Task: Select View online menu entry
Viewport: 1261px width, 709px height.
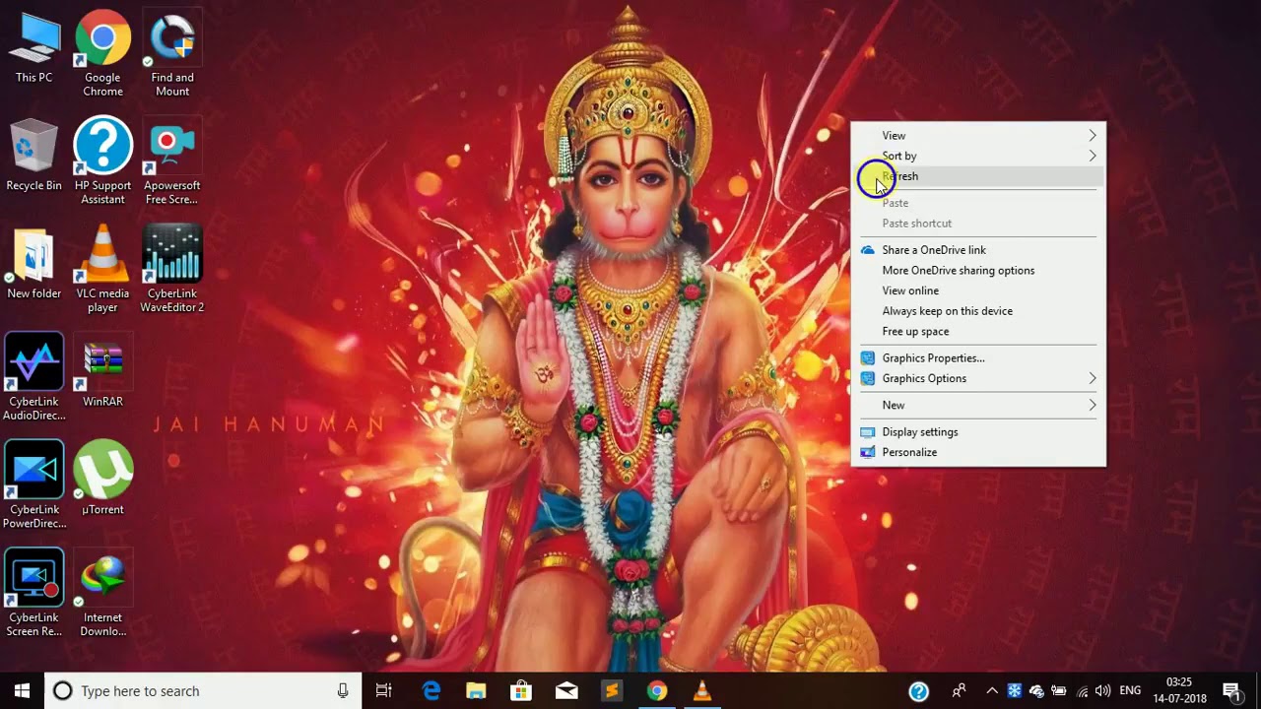Action: [x=978, y=290]
